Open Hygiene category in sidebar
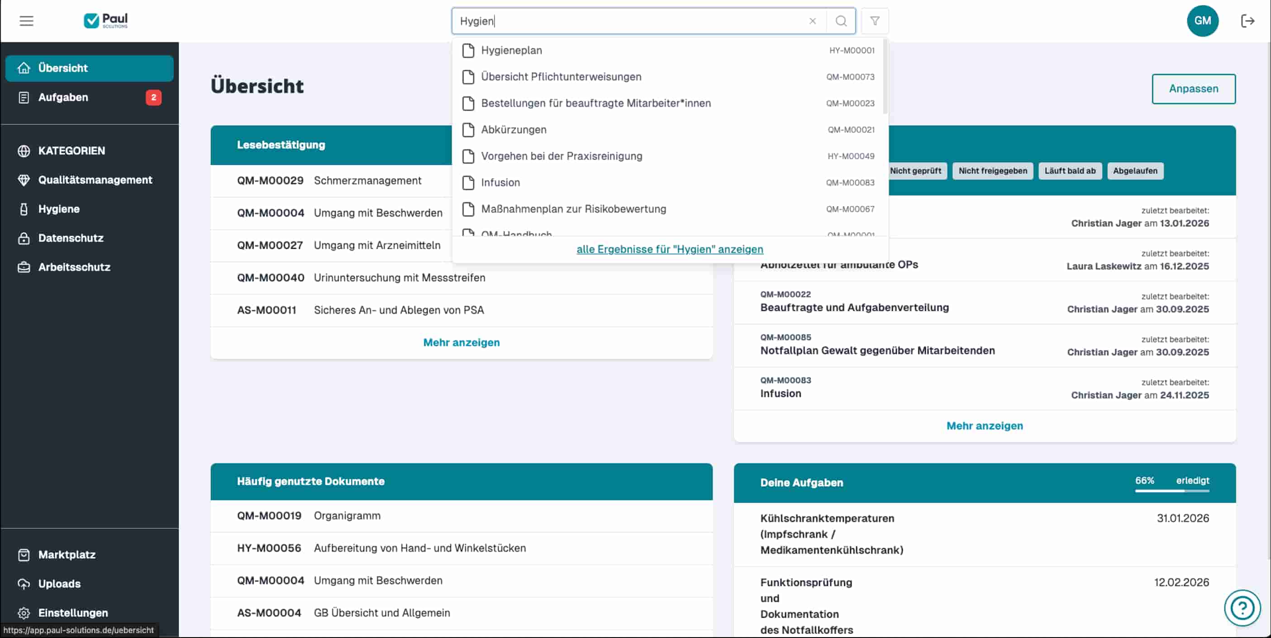 pos(59,209)
